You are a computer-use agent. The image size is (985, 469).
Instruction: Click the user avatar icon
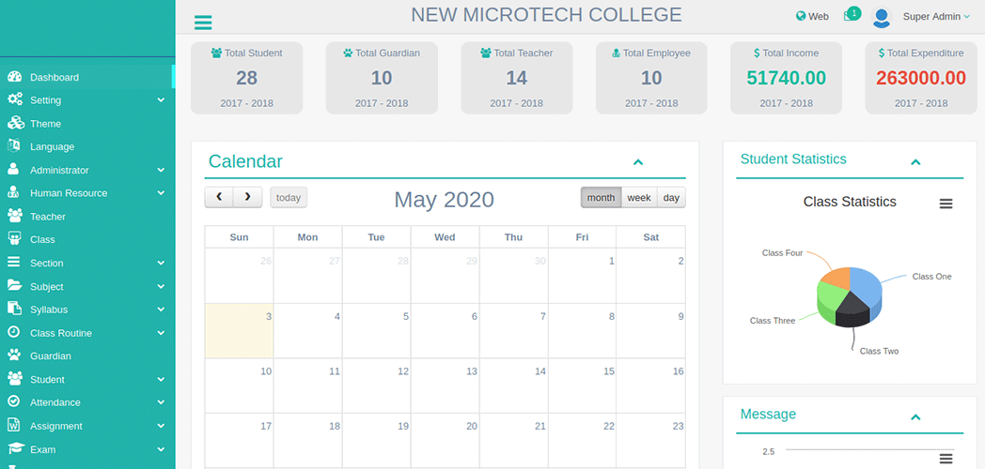click(881, 17)
